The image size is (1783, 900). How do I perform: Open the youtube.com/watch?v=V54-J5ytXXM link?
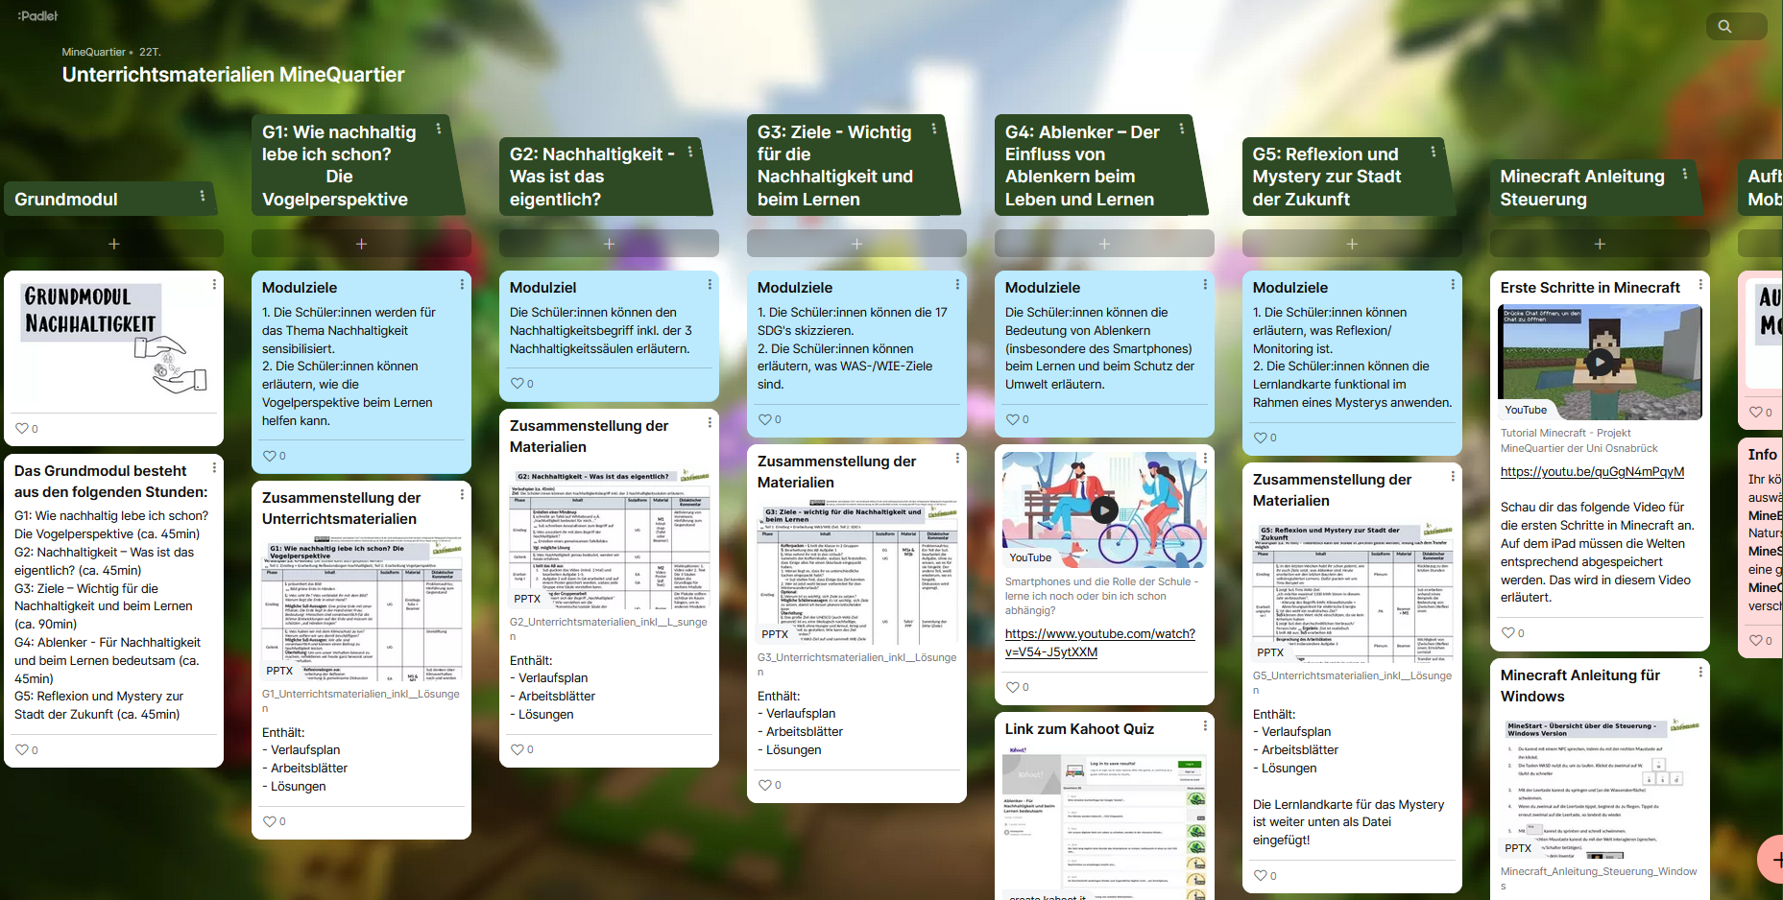(x=1099, y=643)
